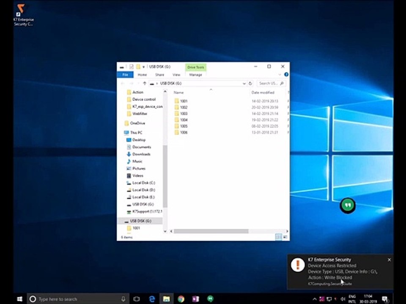The width and height of the screenshot is (406, 304).
Task: Refresh the USB DISK folder view
Action: click(250, 83)
